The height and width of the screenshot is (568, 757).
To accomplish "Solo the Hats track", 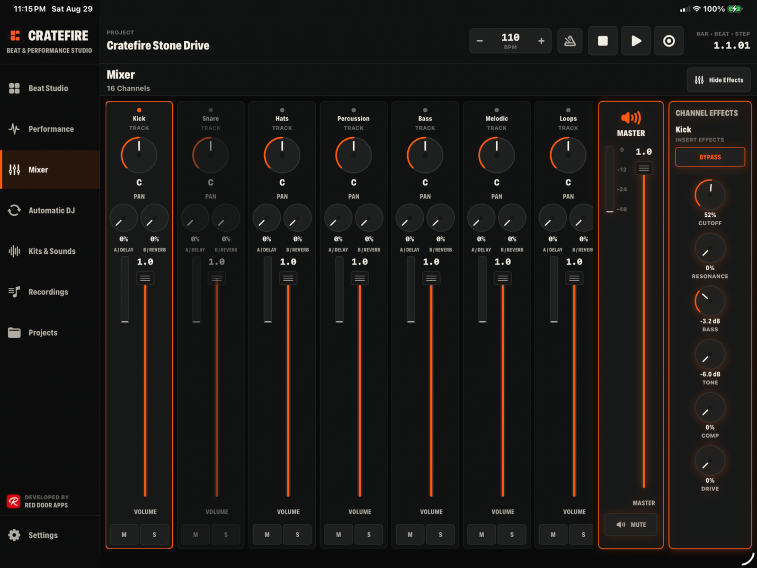I will (x=297, y=534).
